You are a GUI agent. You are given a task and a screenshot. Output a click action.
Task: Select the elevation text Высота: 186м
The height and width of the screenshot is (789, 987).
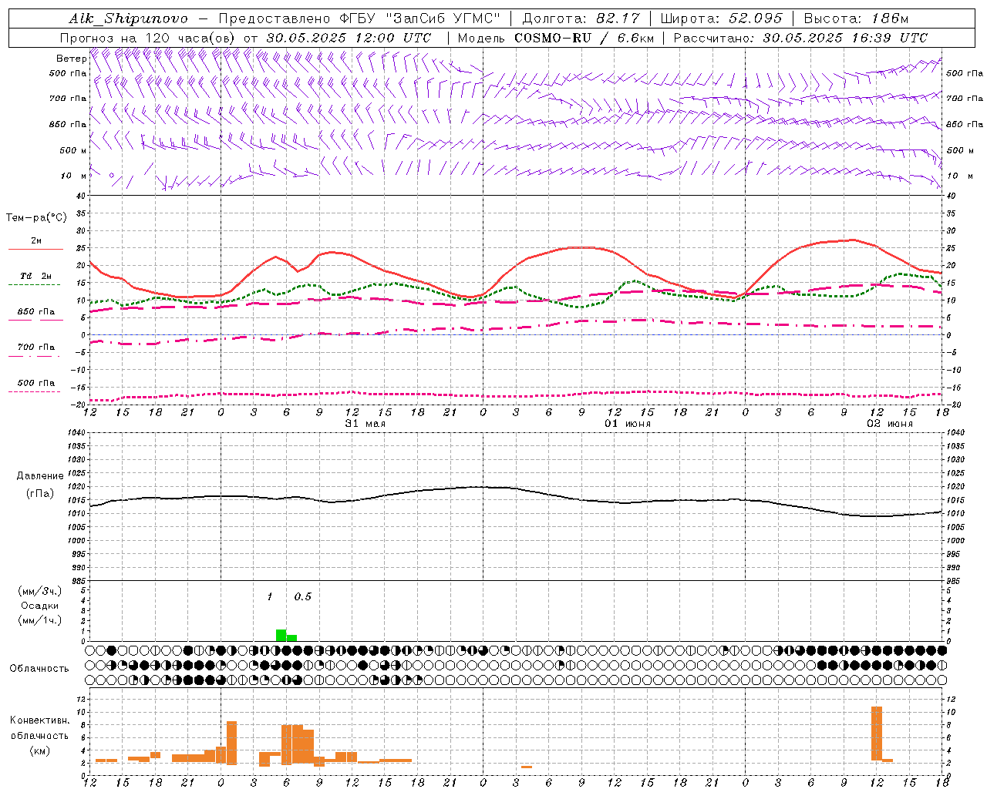856,18
